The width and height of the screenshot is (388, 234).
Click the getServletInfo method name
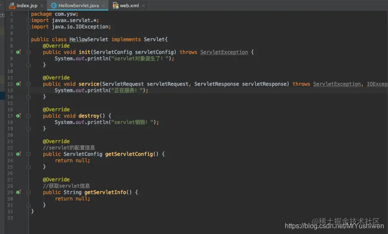point(105,192)
